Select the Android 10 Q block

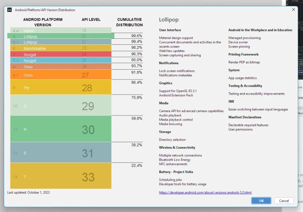pos(61,106)
